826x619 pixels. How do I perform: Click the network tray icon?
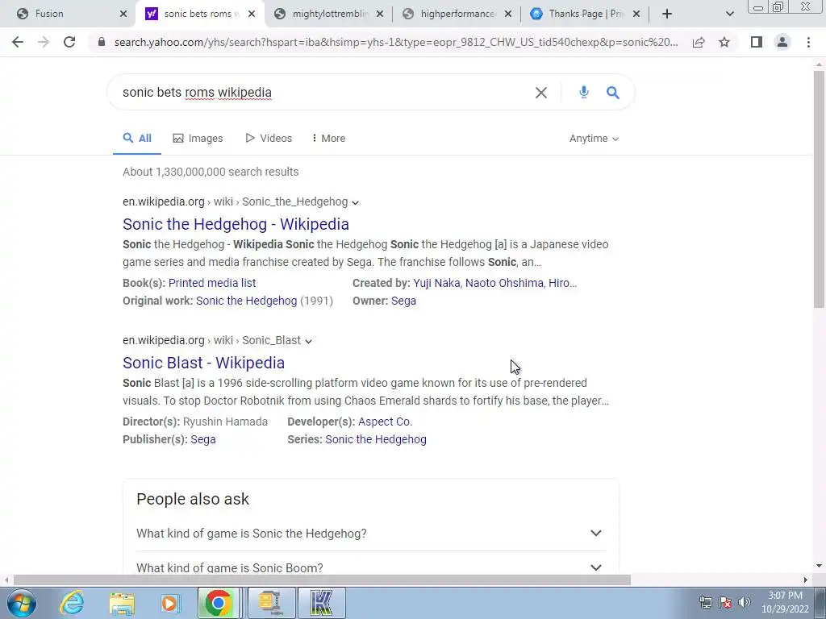pyautogui.click(x=705, y=602)
